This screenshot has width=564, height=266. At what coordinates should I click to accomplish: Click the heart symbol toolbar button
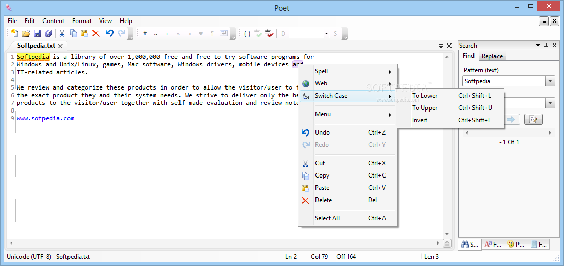point(201,33)
